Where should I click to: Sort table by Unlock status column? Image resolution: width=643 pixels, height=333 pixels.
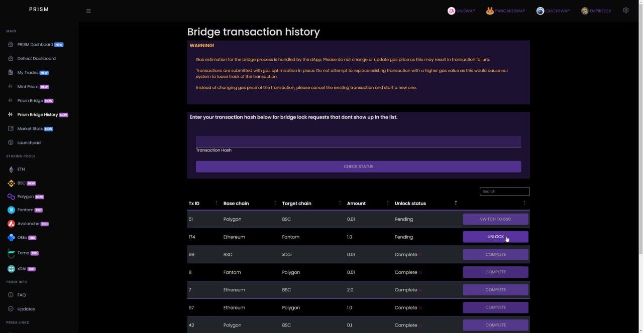click(x=426, y=203)
